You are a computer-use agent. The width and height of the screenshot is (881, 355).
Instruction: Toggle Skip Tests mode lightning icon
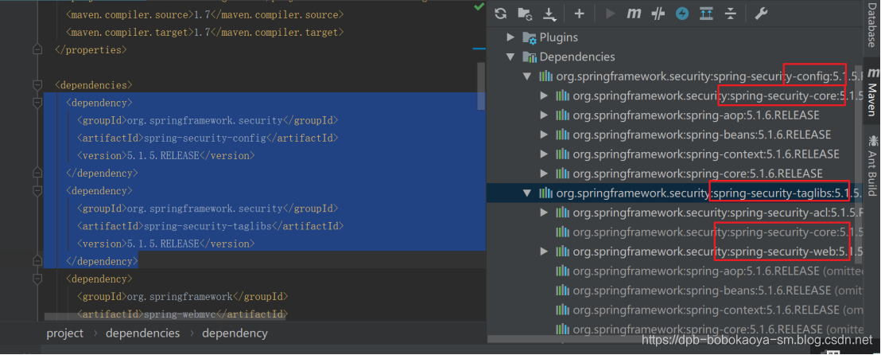click(682, 14)
